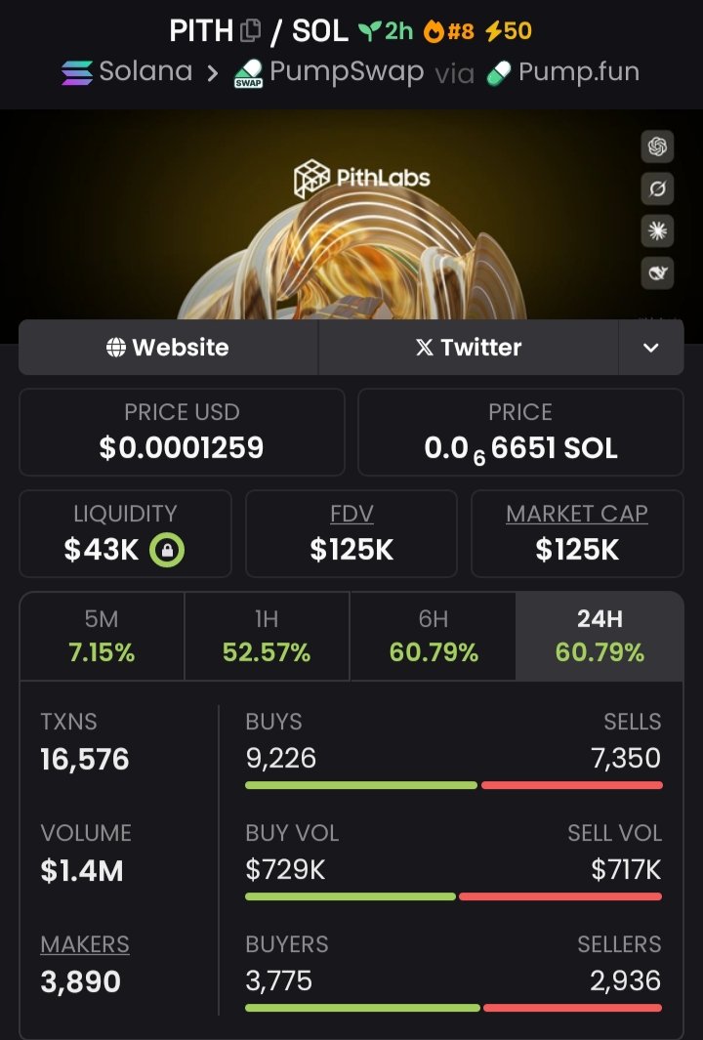703x1040 pixels.
Task: Open Grok analysis icon on banner
Action: (x=657, y=188)
